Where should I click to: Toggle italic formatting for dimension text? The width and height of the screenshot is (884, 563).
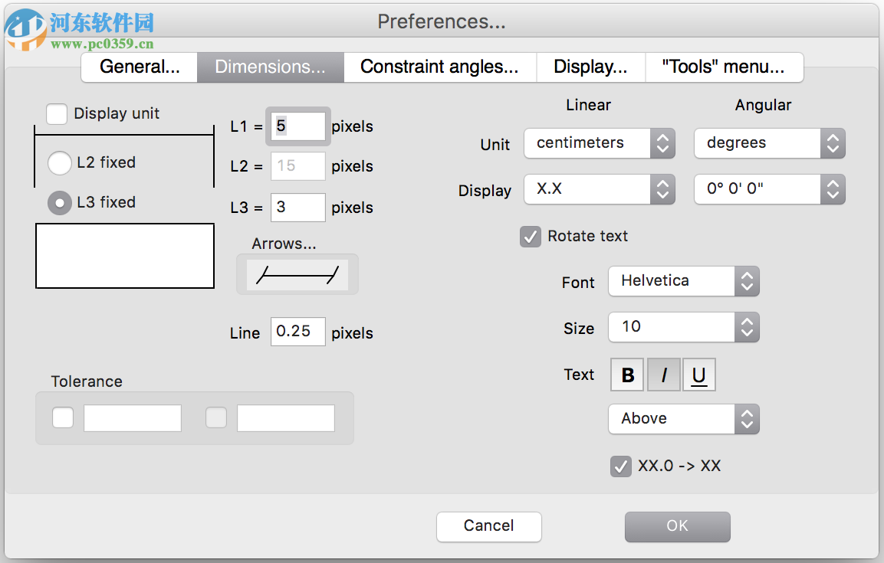(662, 374)
